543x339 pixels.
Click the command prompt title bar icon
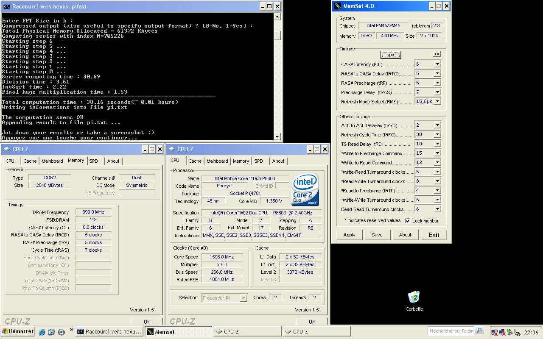click(6, 6)
